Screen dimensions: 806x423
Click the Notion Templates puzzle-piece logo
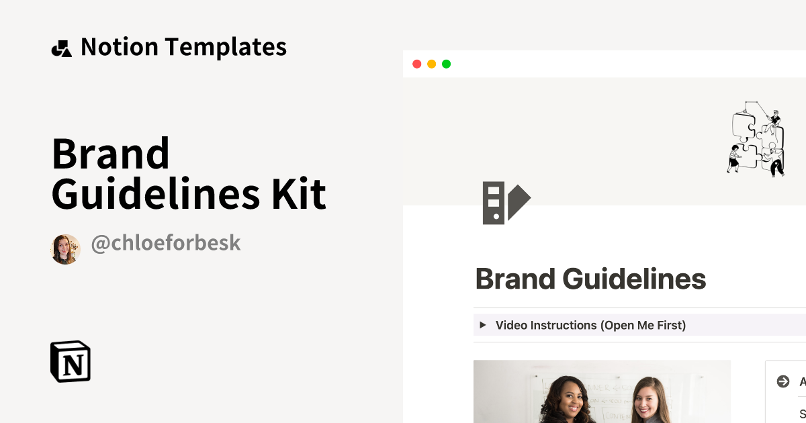click(61, 47)
